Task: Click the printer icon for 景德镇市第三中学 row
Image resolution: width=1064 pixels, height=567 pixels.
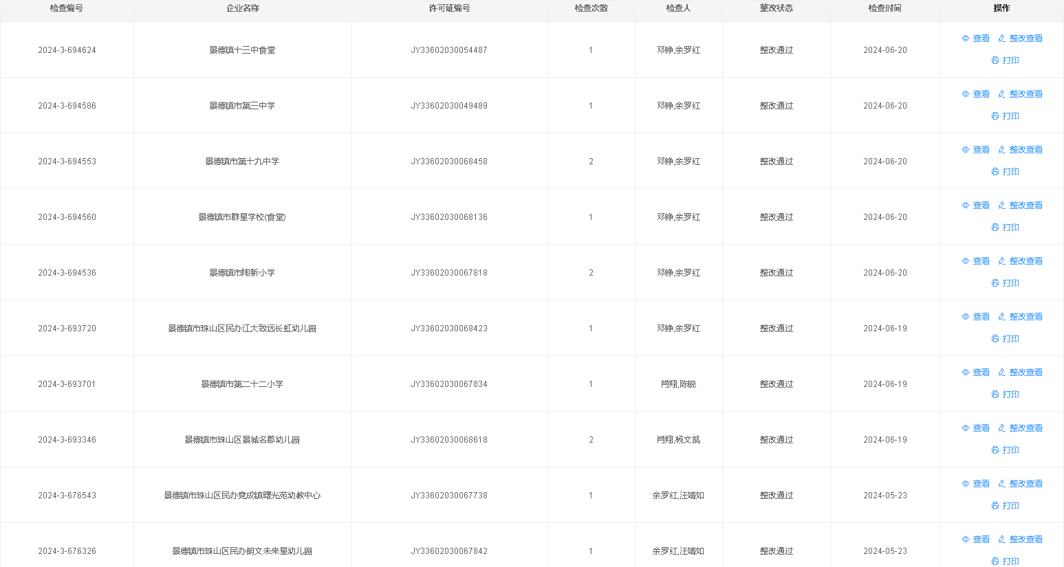Action: [x=995, y=116]
